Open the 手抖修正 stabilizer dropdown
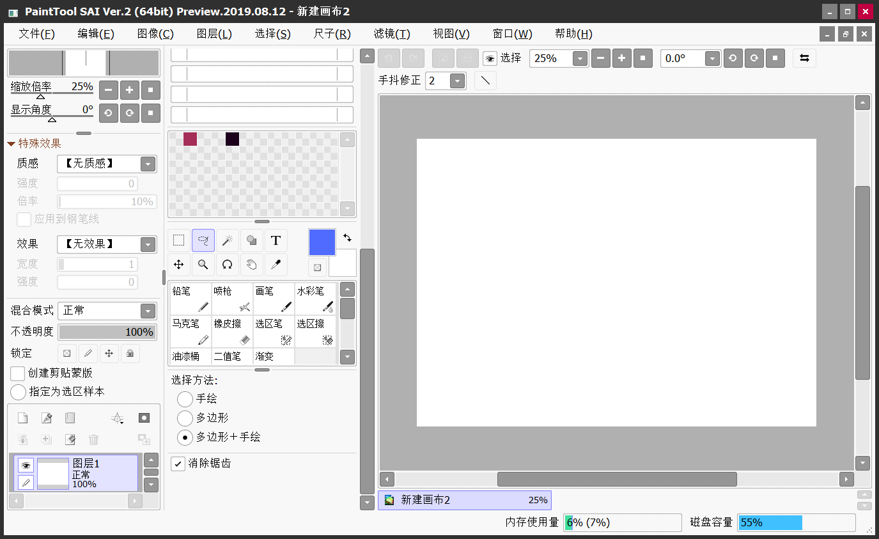879x539 pixels. point(457,81)
